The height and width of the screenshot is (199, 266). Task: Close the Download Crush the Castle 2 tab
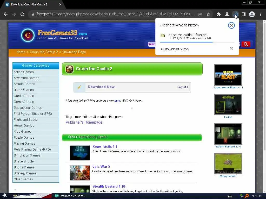[60, 4]
